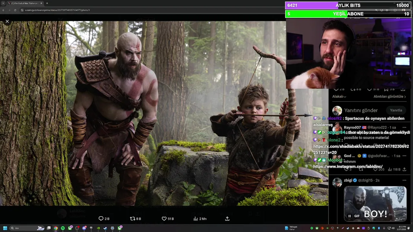Open the Alıntıları görüntüle link
Image resolution: width=413 pixels, height=232 pixels.
[390, 96]
